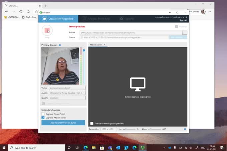This screenshot has width=227, height=151.
Task: Enable screen capture preview checkbox
Action: pos(92,123)
